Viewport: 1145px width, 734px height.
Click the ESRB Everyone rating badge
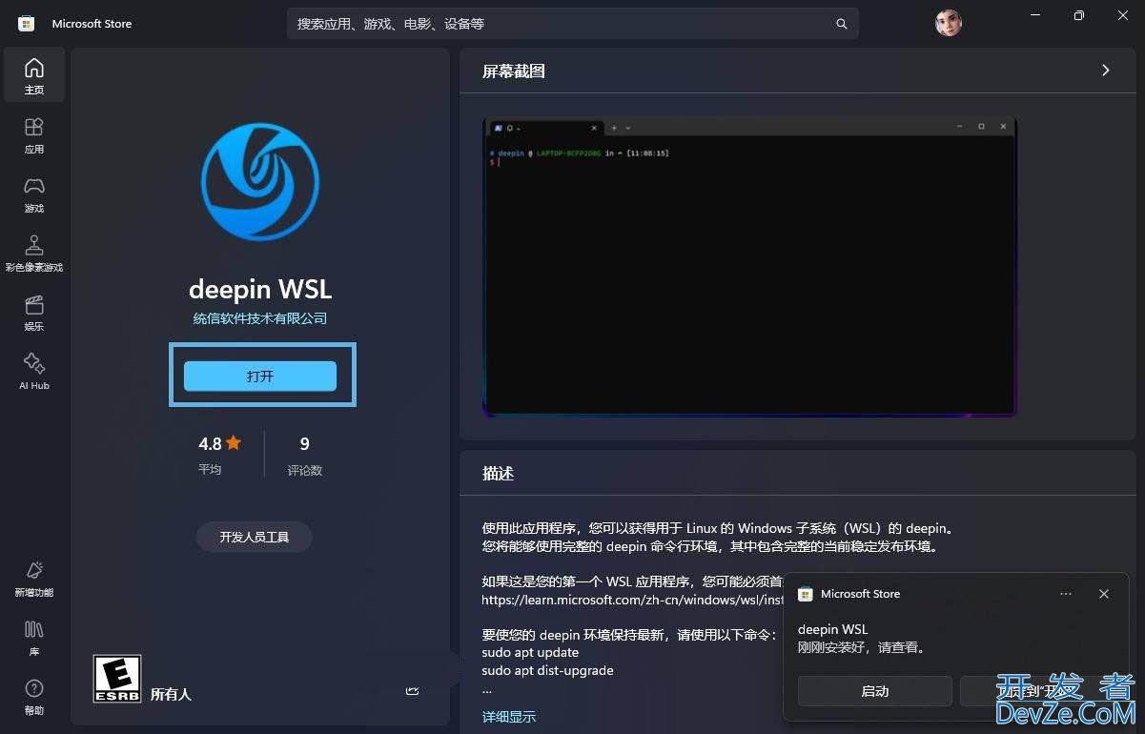(x=117, y=679)
